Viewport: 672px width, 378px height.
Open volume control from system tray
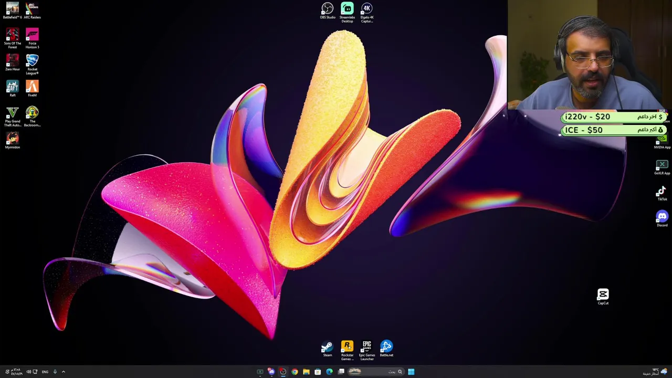click(28, 372)
